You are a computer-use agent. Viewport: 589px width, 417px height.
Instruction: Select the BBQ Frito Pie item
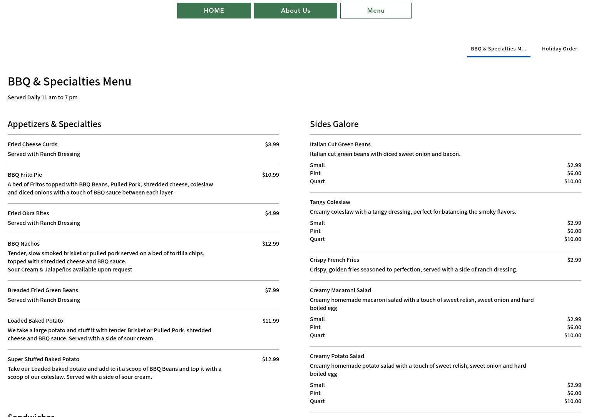pyautogui.click(x=25, y=174)
